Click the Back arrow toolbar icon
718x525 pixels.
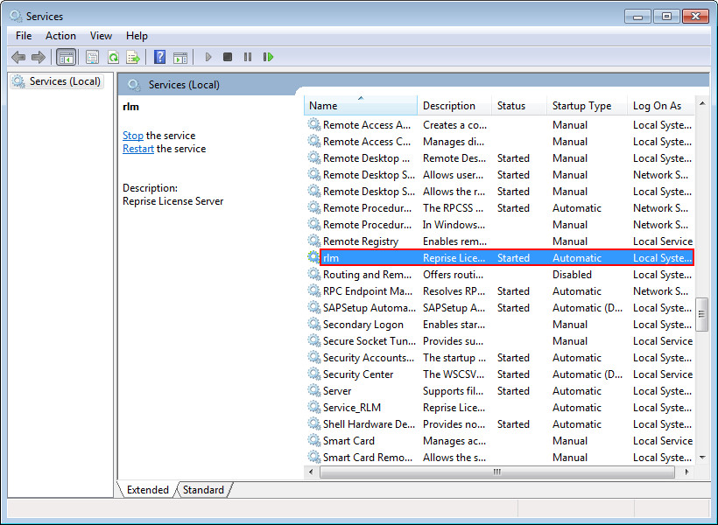point(18,57)
